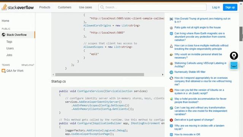243x137 pixels.
Task: Click the code block left scroll arrow
Action: pos(53,75)
